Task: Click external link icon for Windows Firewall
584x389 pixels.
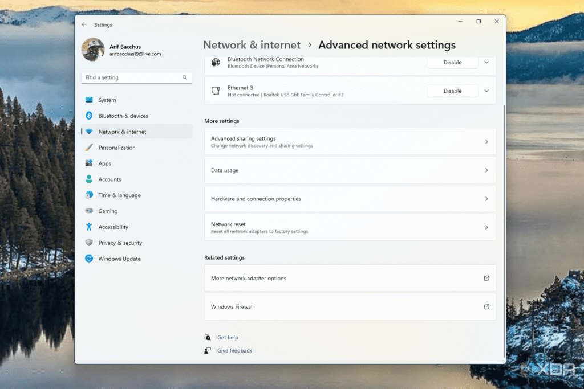Action: 486,307
